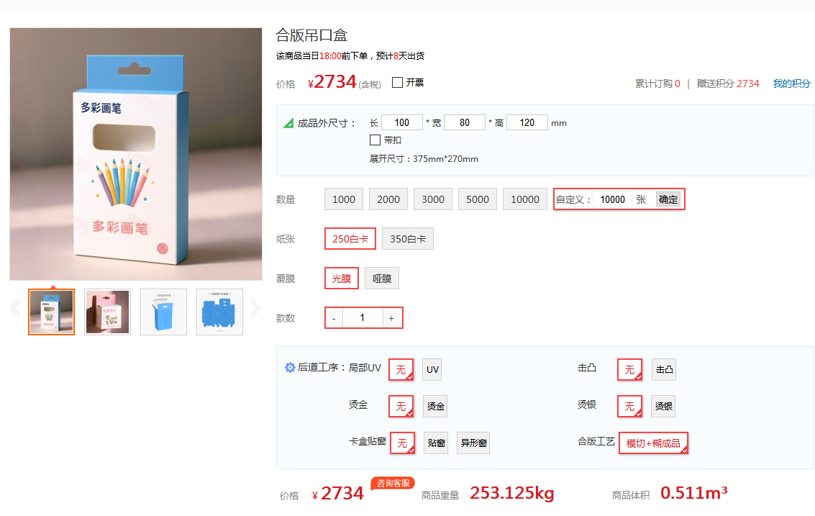Click the right thumbnail carousel arrow
Image resolution: width=815 pixels, height=516 pixels.
coord(255,309)
